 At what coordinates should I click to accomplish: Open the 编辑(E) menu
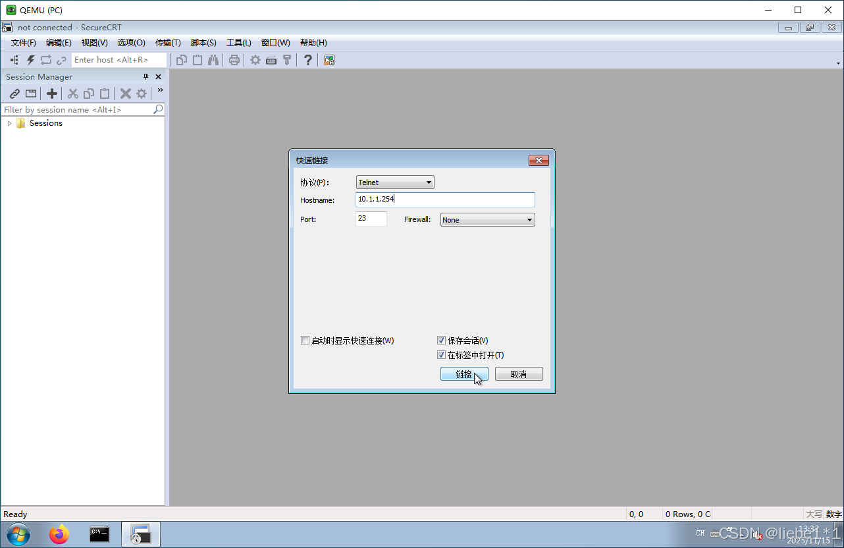click(59, 43)
